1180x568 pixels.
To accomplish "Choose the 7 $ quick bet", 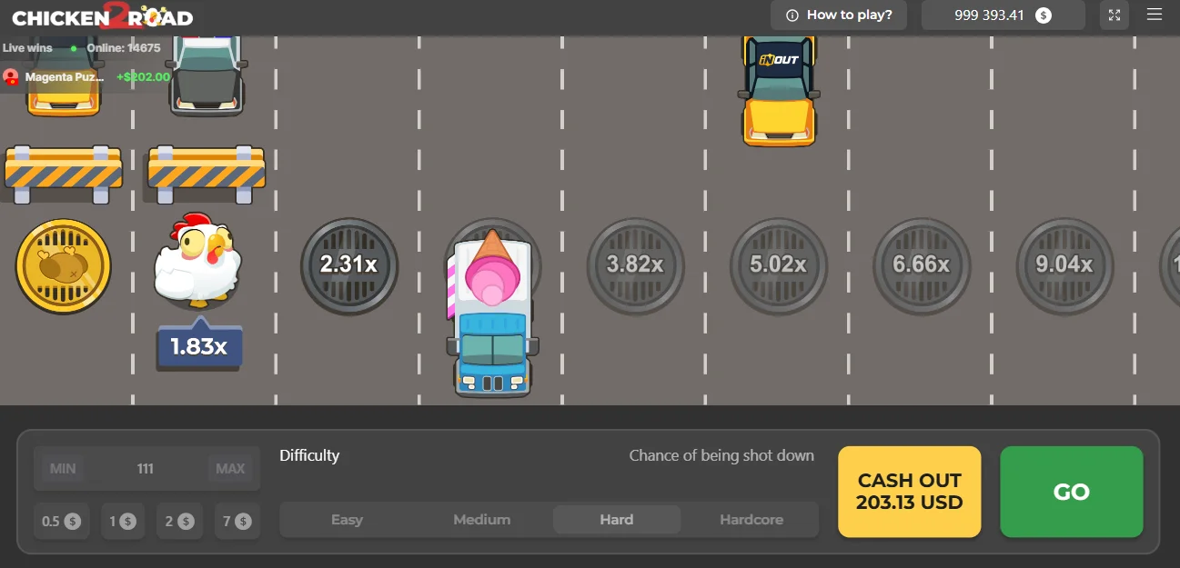I will click(x=237, y=522).
